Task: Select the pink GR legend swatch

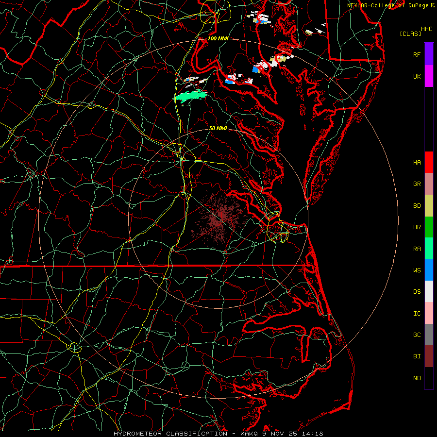Action: click(x=429, y=184)
